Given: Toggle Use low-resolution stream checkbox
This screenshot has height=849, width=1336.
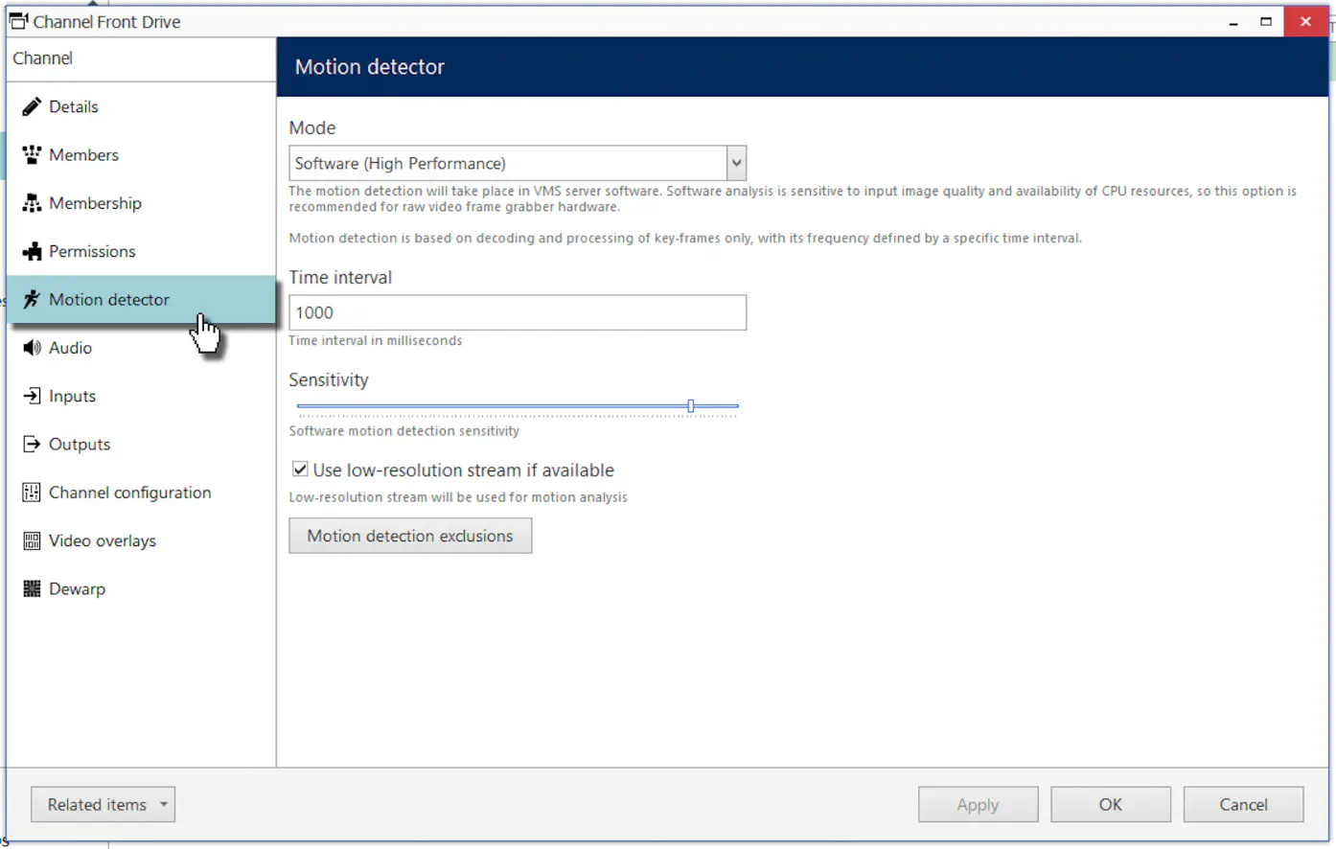Looking at the screenshot, I should pyautogui.click(x=300, y=470).
